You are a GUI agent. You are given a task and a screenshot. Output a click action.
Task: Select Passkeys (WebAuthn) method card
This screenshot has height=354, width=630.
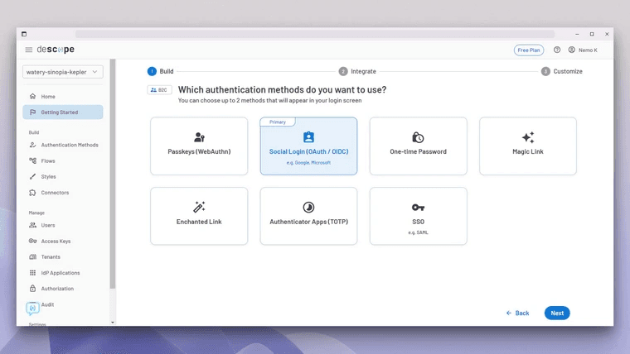coord(199,146)
